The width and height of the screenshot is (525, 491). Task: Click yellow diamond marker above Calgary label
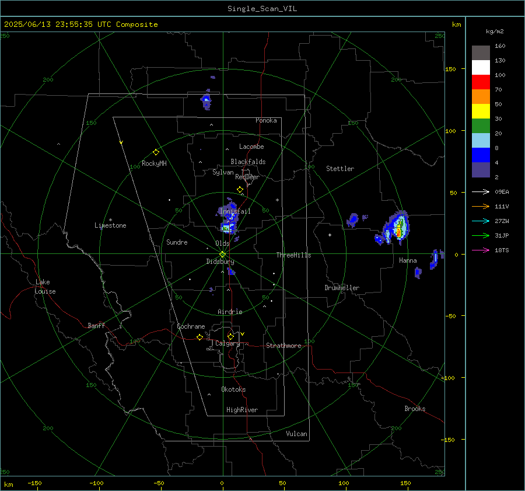230,336
